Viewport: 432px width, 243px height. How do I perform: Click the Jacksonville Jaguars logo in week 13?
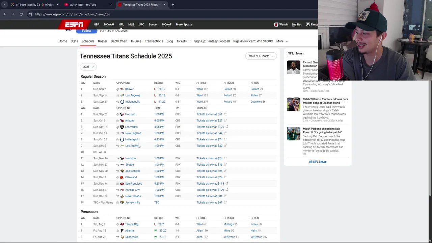[122, 171]
